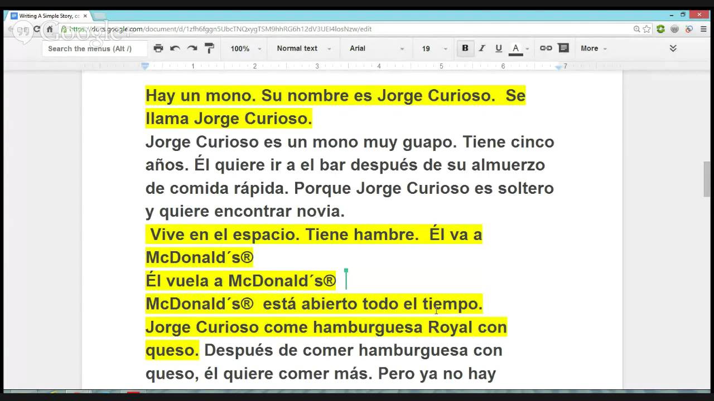Screen dimensions: 714x401
Task: Expand the text color dropdown arrow
Action: click(x=527, y=49)
